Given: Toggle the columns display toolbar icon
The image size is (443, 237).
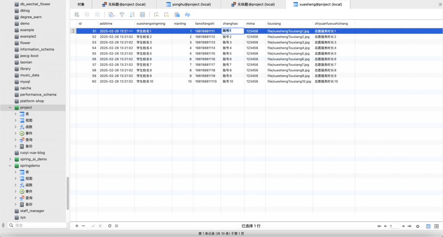Looking at the screenshot, I should click(x=143, y=15).
